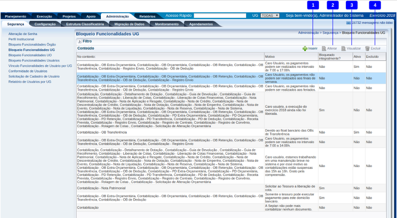Open the unread messages envelope icon
397x218 pixels.
tap(349, 23)
